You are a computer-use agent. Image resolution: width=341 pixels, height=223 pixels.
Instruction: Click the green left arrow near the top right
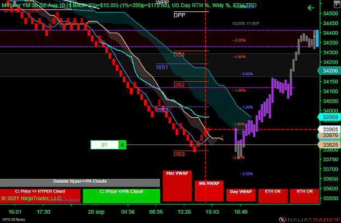pyautogui.click(x=311, y=8)
